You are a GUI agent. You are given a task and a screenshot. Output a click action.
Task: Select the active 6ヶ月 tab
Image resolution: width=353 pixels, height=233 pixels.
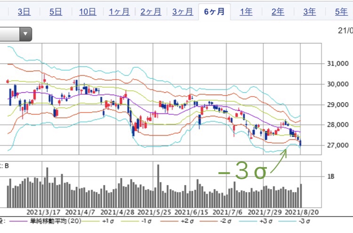(x=214, y=12)
